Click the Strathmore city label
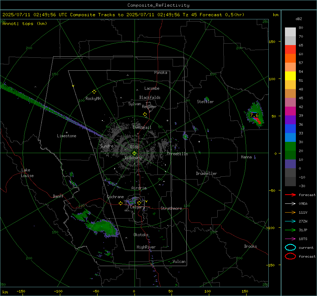Screen dimensions: 317x296 (x=171, y=208)
